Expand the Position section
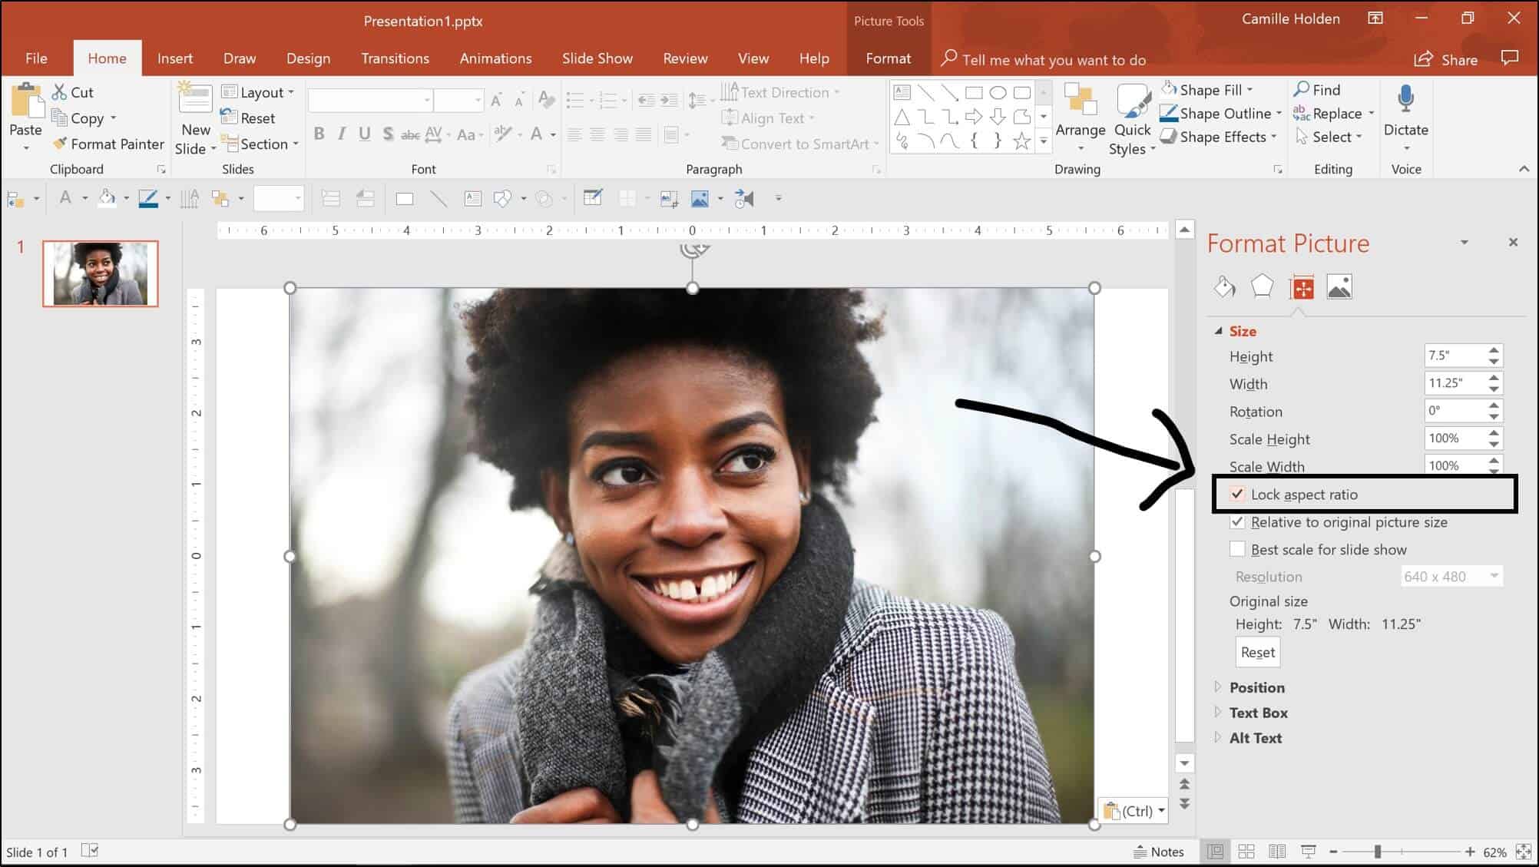The height and width of the screenshot is (867, 1539). click(1218, 687)
